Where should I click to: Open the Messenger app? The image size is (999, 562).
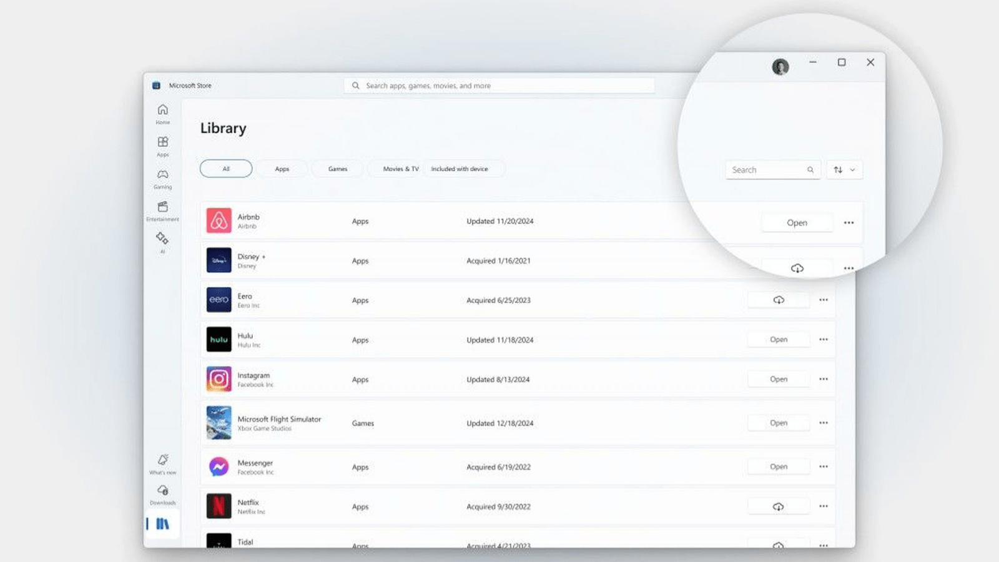779,466
